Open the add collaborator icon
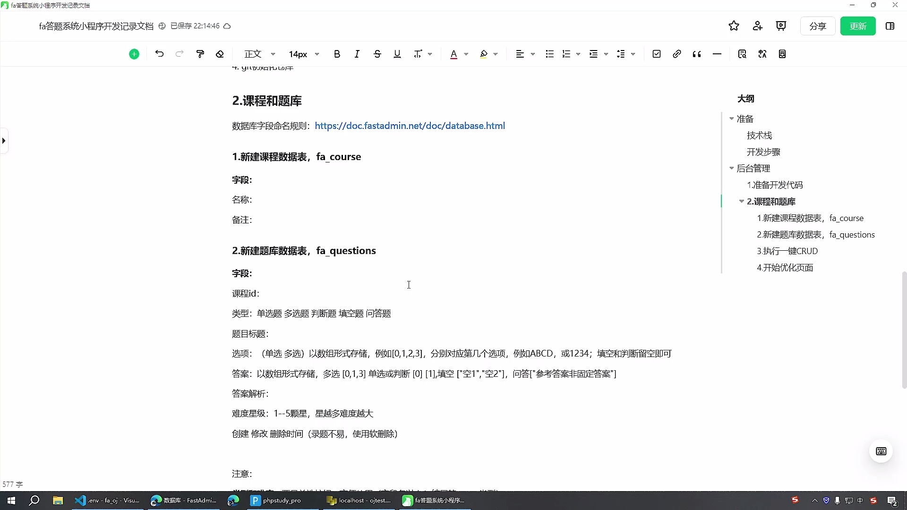907x510 pixels. 758,26
